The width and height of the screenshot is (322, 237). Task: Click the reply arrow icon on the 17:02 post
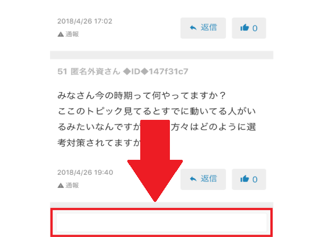pyautogui.click(x=193, y=28)
